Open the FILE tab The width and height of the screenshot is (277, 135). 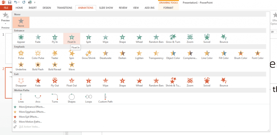pos(6,8)
